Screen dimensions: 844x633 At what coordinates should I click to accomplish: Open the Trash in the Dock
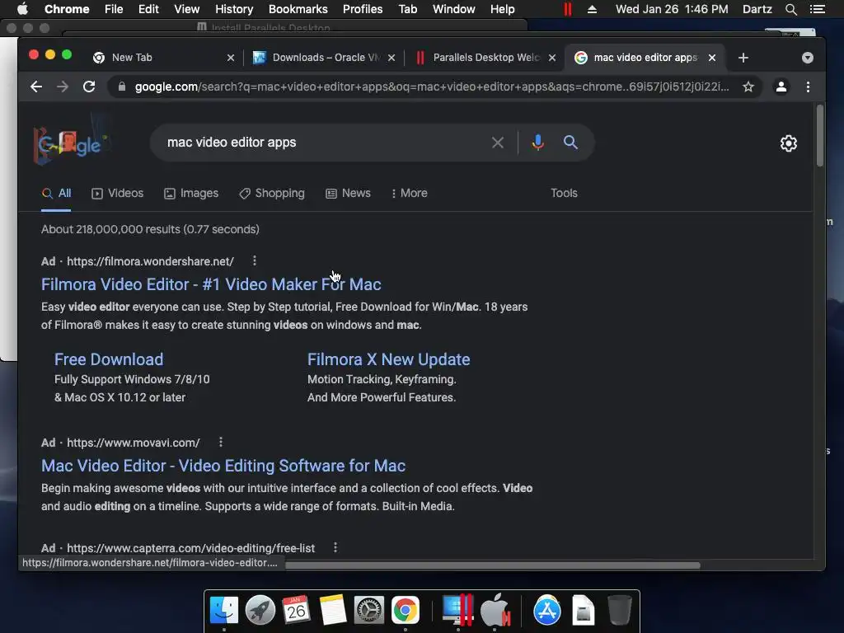click(620, 610)
